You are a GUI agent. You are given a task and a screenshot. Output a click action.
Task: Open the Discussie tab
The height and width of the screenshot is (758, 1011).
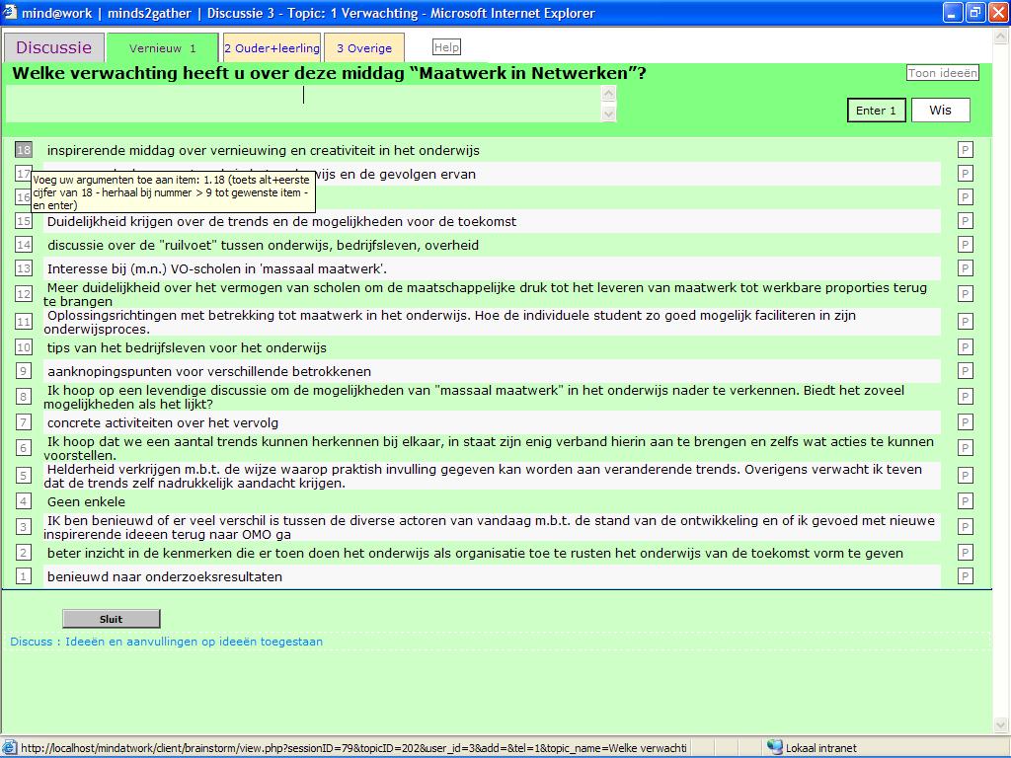click(x=54, y=47)
